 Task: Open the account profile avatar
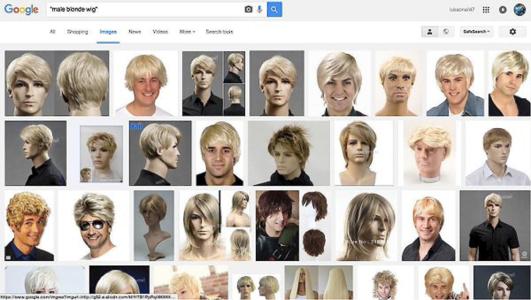coord(519,10)
